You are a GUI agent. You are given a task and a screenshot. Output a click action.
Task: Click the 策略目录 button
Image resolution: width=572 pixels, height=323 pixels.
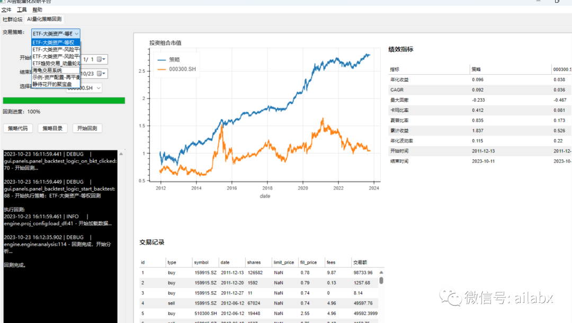tap(52, 128)
